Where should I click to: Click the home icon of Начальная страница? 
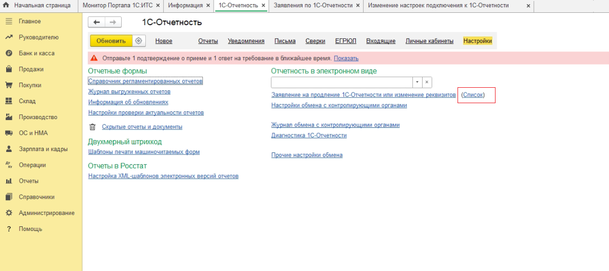(6, 6)
